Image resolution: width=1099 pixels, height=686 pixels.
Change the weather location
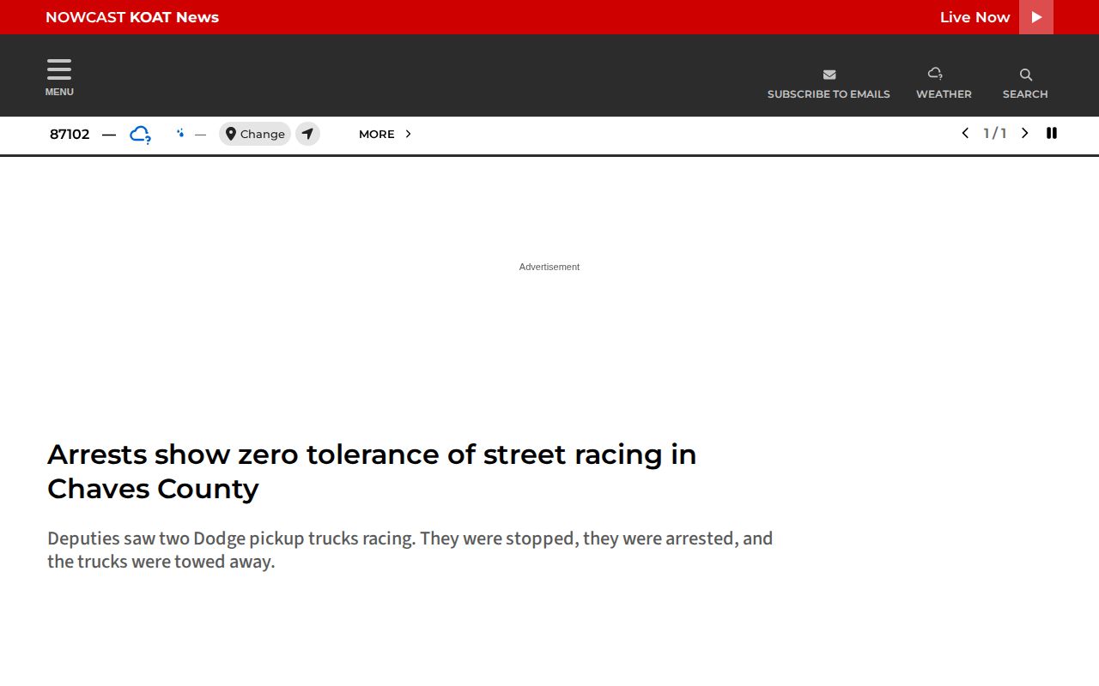[x=255, y=134]
